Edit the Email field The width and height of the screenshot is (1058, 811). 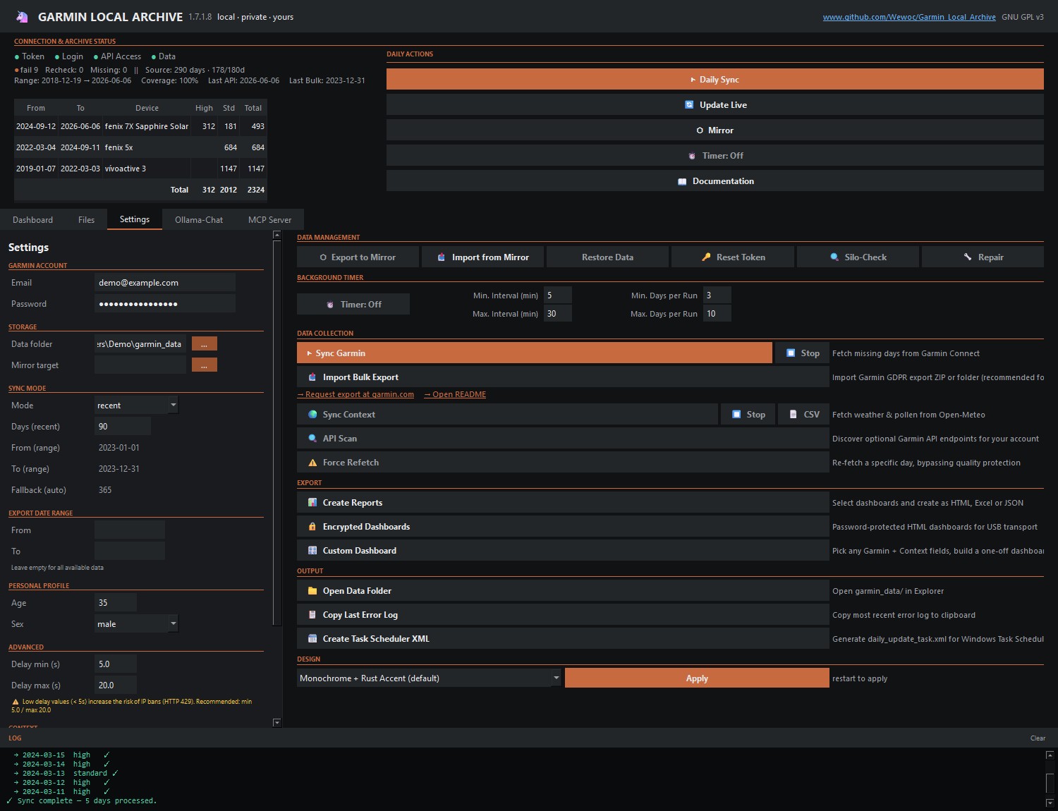coord(164,282)
